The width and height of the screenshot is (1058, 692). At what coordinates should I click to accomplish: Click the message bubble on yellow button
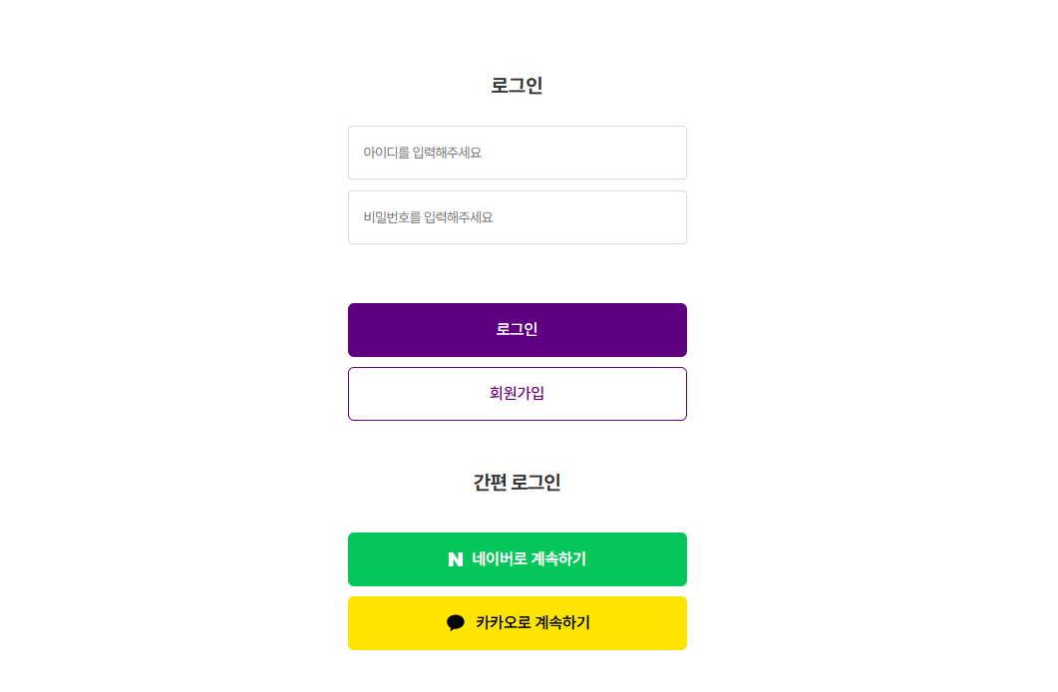tap(457, 622)
